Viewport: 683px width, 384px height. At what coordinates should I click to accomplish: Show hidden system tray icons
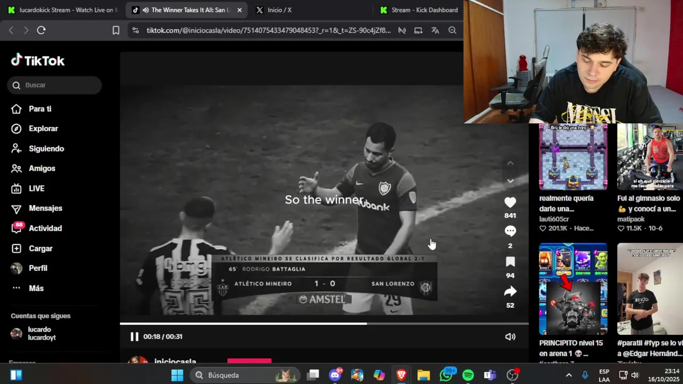click(x=569, y=375)
